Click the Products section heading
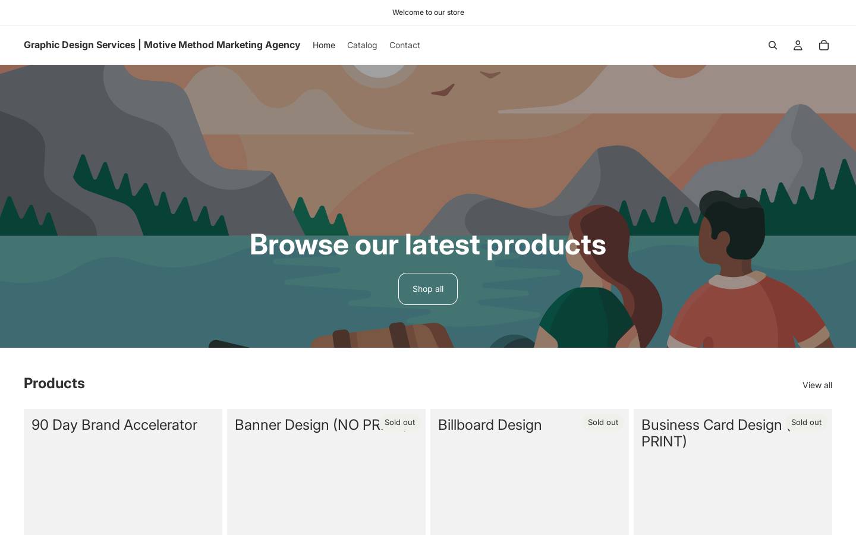 [54, 383]
